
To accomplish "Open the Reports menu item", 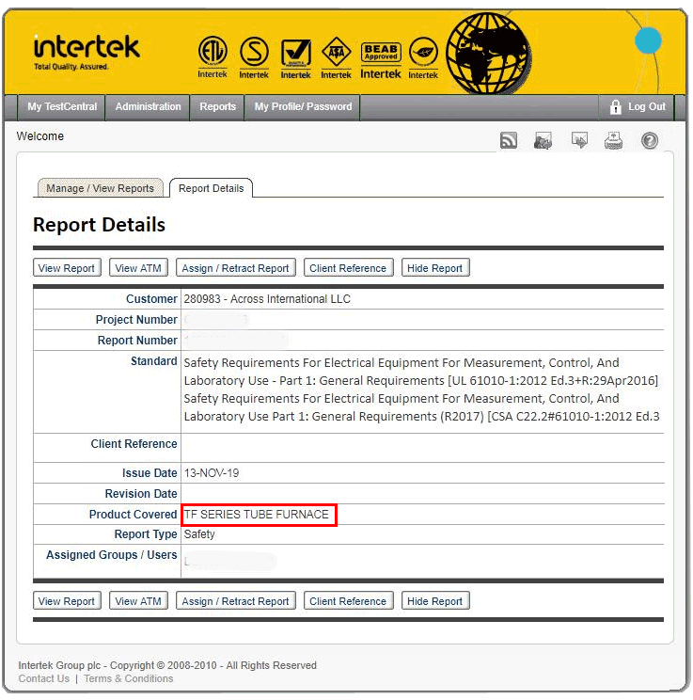I will (217, 107).
